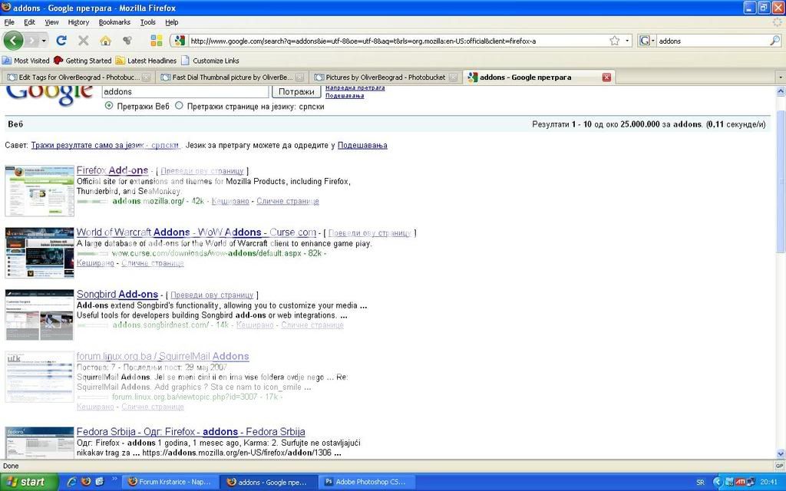Image resolution: width=786 pixels, height=491 pixels.
Task: Go to the Home page icon
Action: (x=105, y=41)
